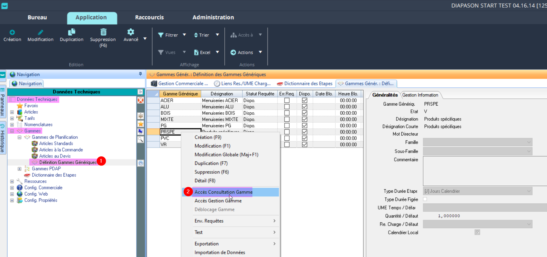Switch to the Administration ribbon tab

tap(213, 17)
